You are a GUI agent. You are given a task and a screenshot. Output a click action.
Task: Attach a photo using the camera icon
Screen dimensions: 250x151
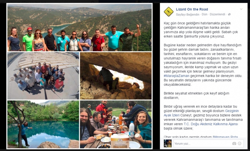coord(234,143)
